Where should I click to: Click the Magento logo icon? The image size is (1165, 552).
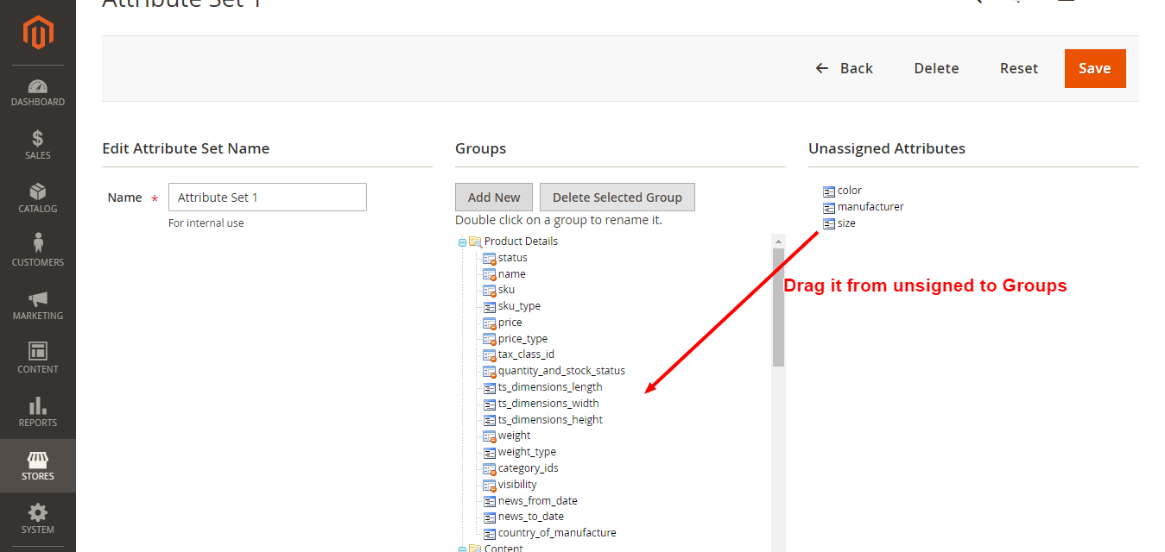(38, 33)
